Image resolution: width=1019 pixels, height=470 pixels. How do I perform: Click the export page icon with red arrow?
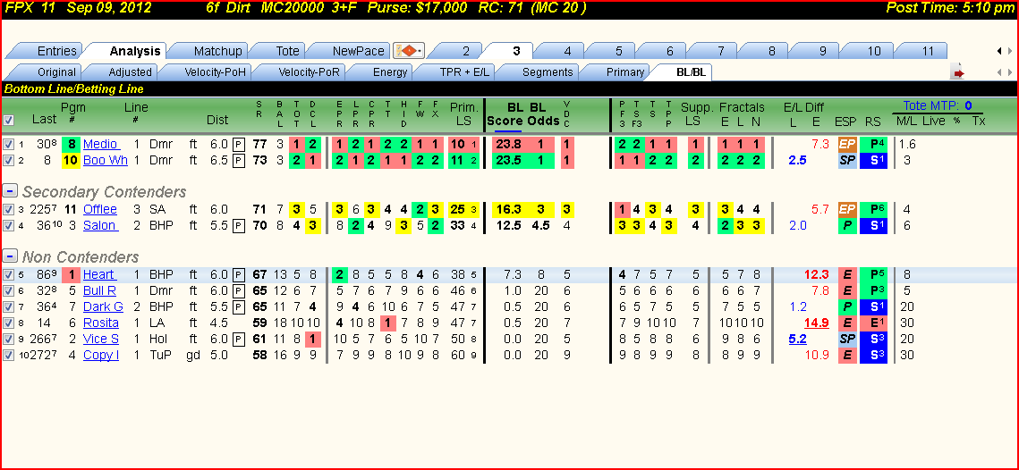pyautogui.click(x=958, y=72)
